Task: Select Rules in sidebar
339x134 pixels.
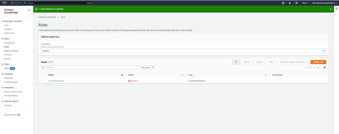Action: (7, 47)
